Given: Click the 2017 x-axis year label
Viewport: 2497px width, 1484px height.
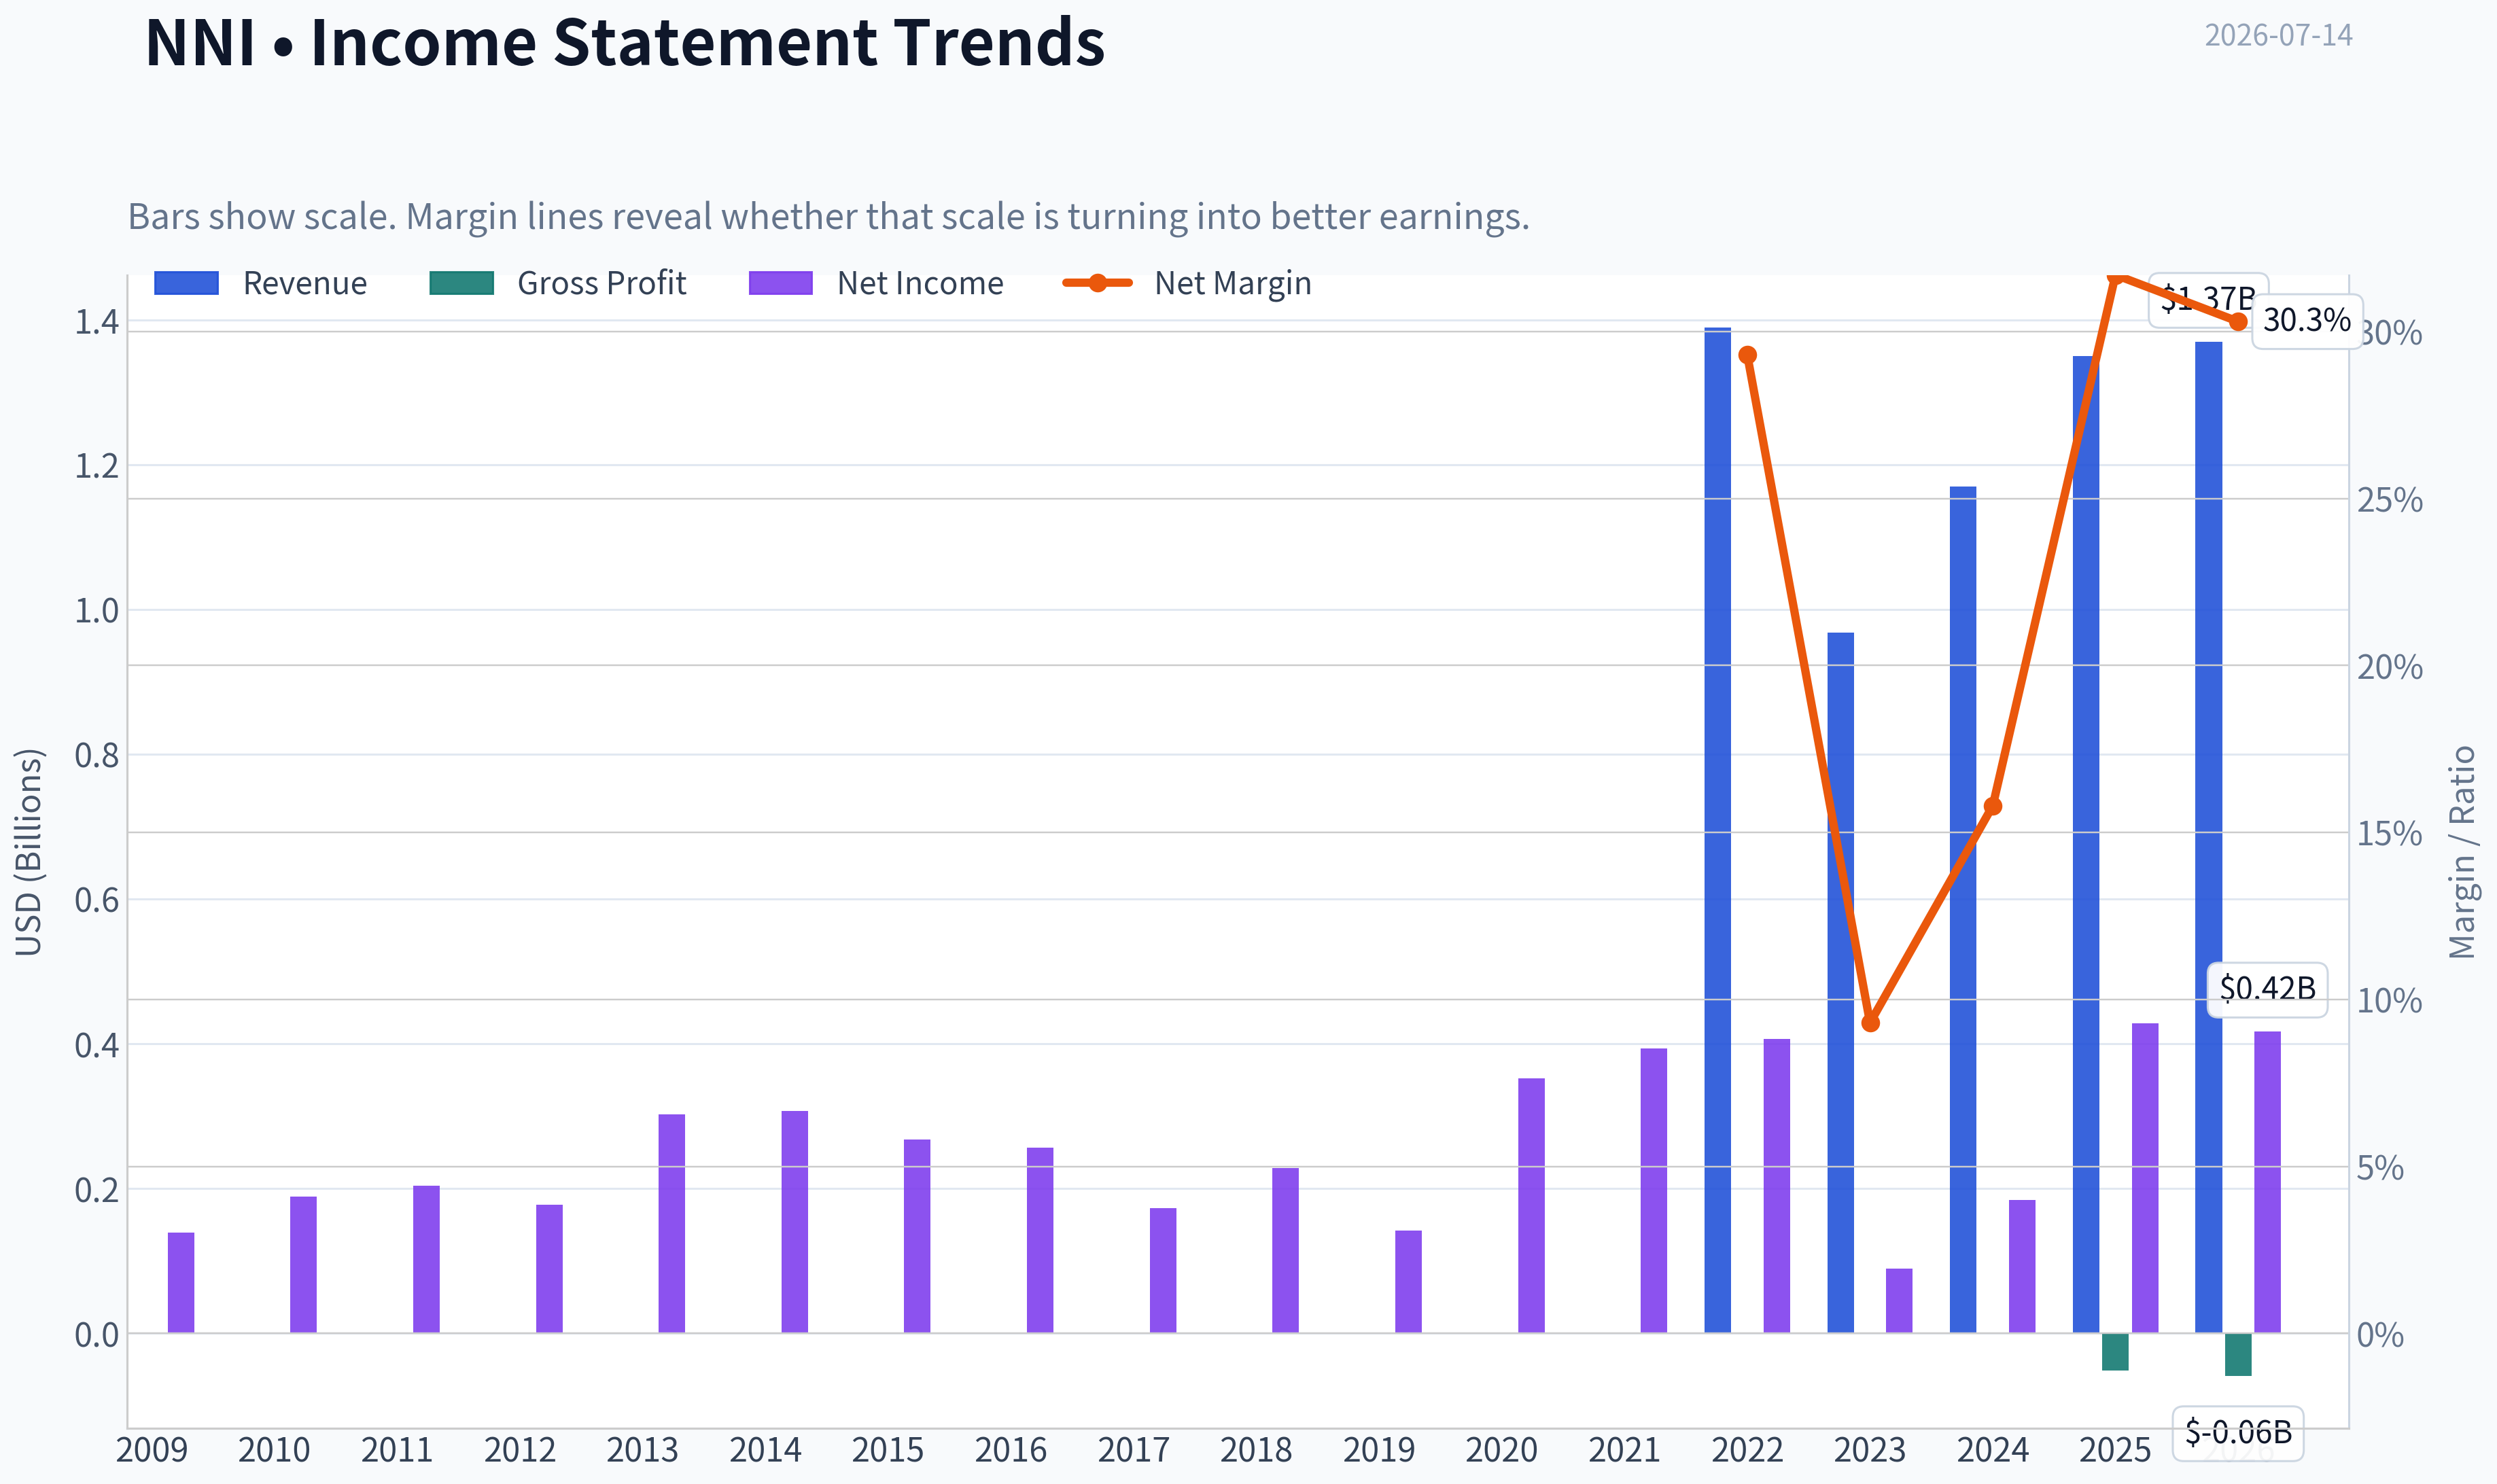Looking at the screenshot, I should click(x=1133, y=1450).
